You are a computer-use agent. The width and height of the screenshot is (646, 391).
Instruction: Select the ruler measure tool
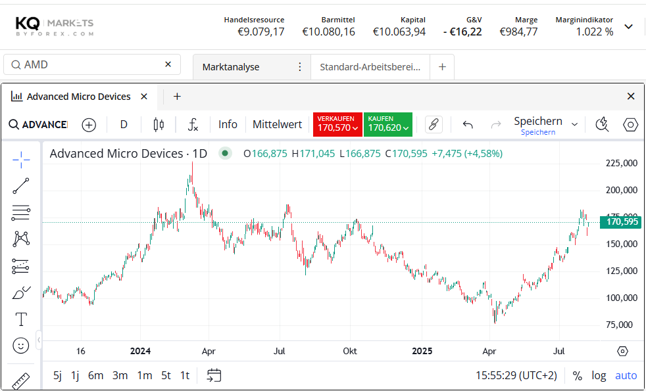pyautogui.click(x=21, y=381)
